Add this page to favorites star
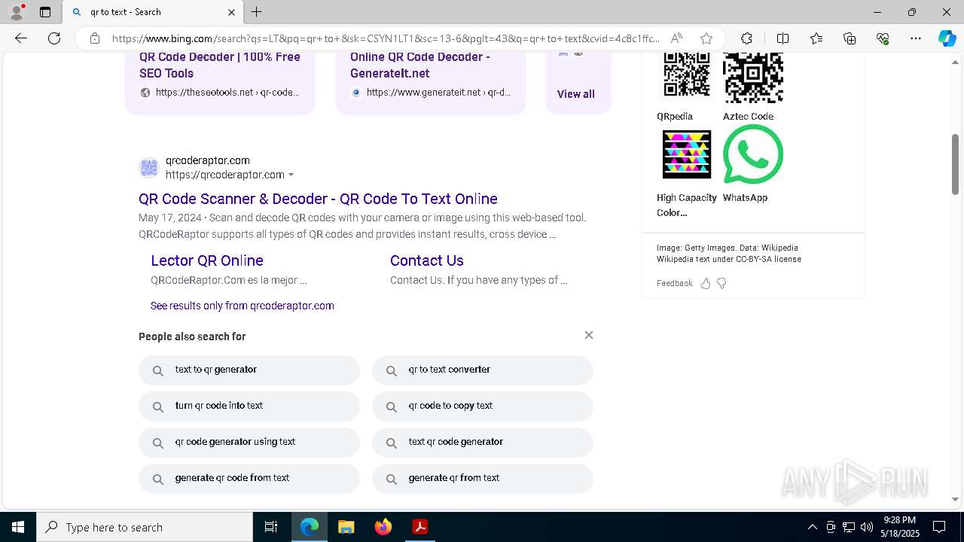Screen dimensions: 964x542 point(706,38)
